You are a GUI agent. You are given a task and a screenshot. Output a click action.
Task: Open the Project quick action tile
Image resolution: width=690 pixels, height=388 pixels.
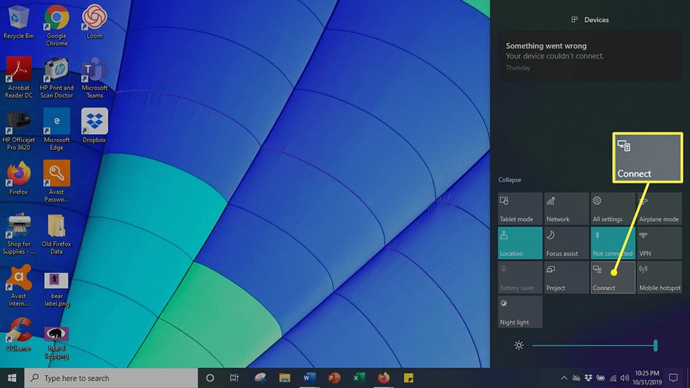[566, 278]
